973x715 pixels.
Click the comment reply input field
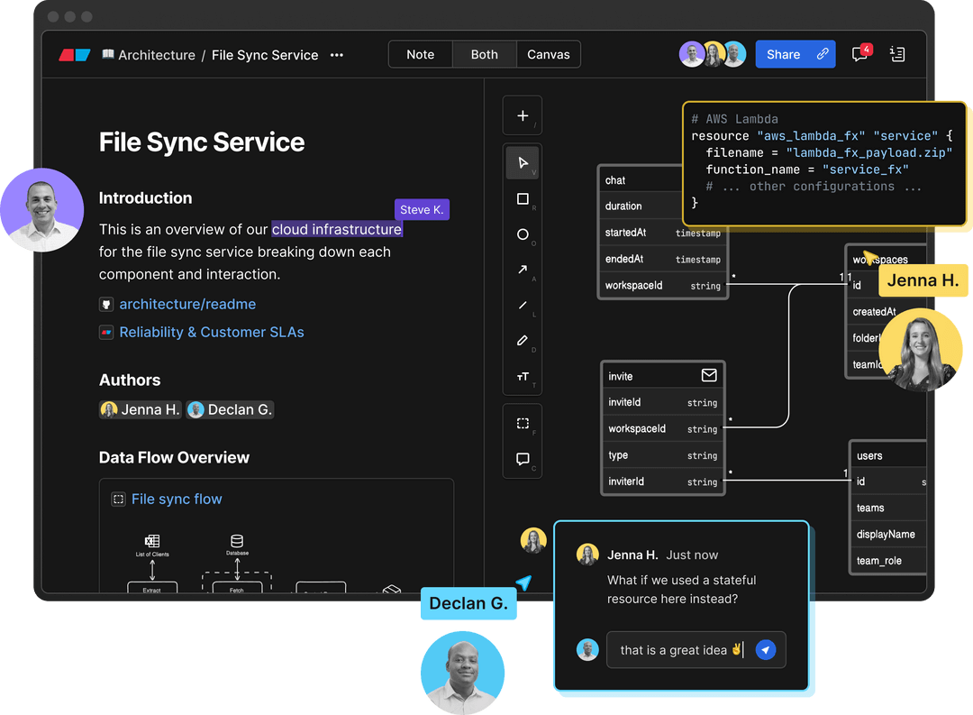pyautogui.click(x=696, y=650)
